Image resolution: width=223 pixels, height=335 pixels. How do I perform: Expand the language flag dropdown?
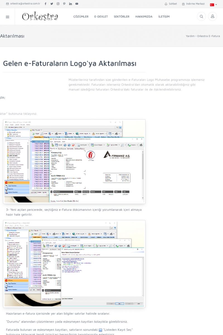pos(214,4)
